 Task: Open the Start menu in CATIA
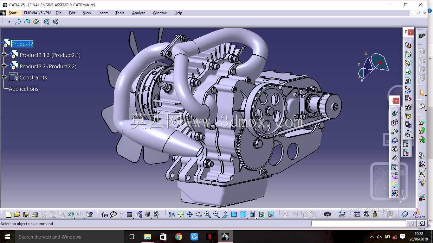13,13
